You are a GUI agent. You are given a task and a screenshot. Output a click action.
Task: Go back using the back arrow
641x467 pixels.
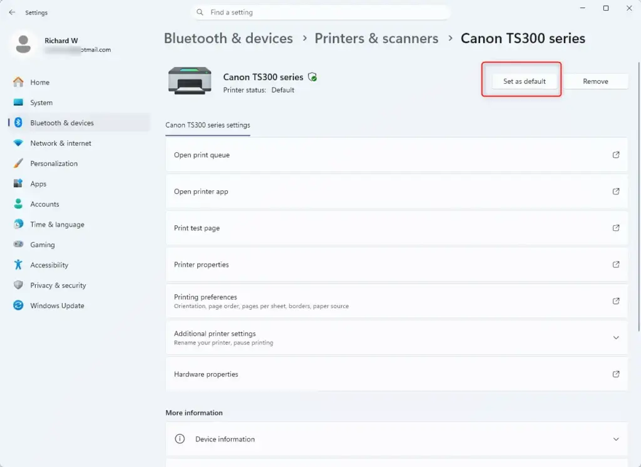pos(12,13)
